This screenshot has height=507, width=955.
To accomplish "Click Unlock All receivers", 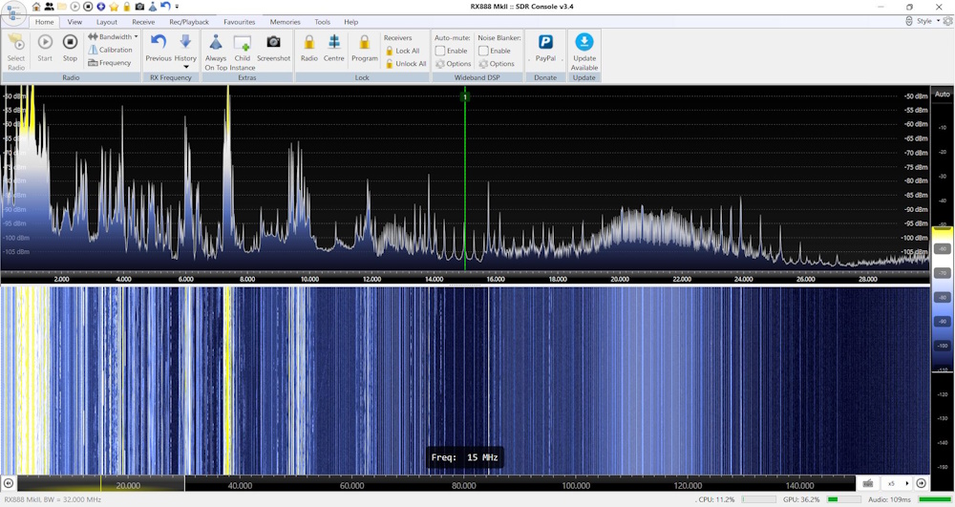I will (x=406, y=63).
